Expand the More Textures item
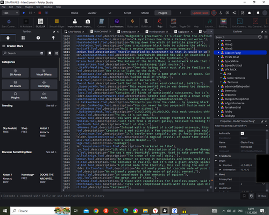The width and height of the screenshot is (269, 215). click(221, 78)
